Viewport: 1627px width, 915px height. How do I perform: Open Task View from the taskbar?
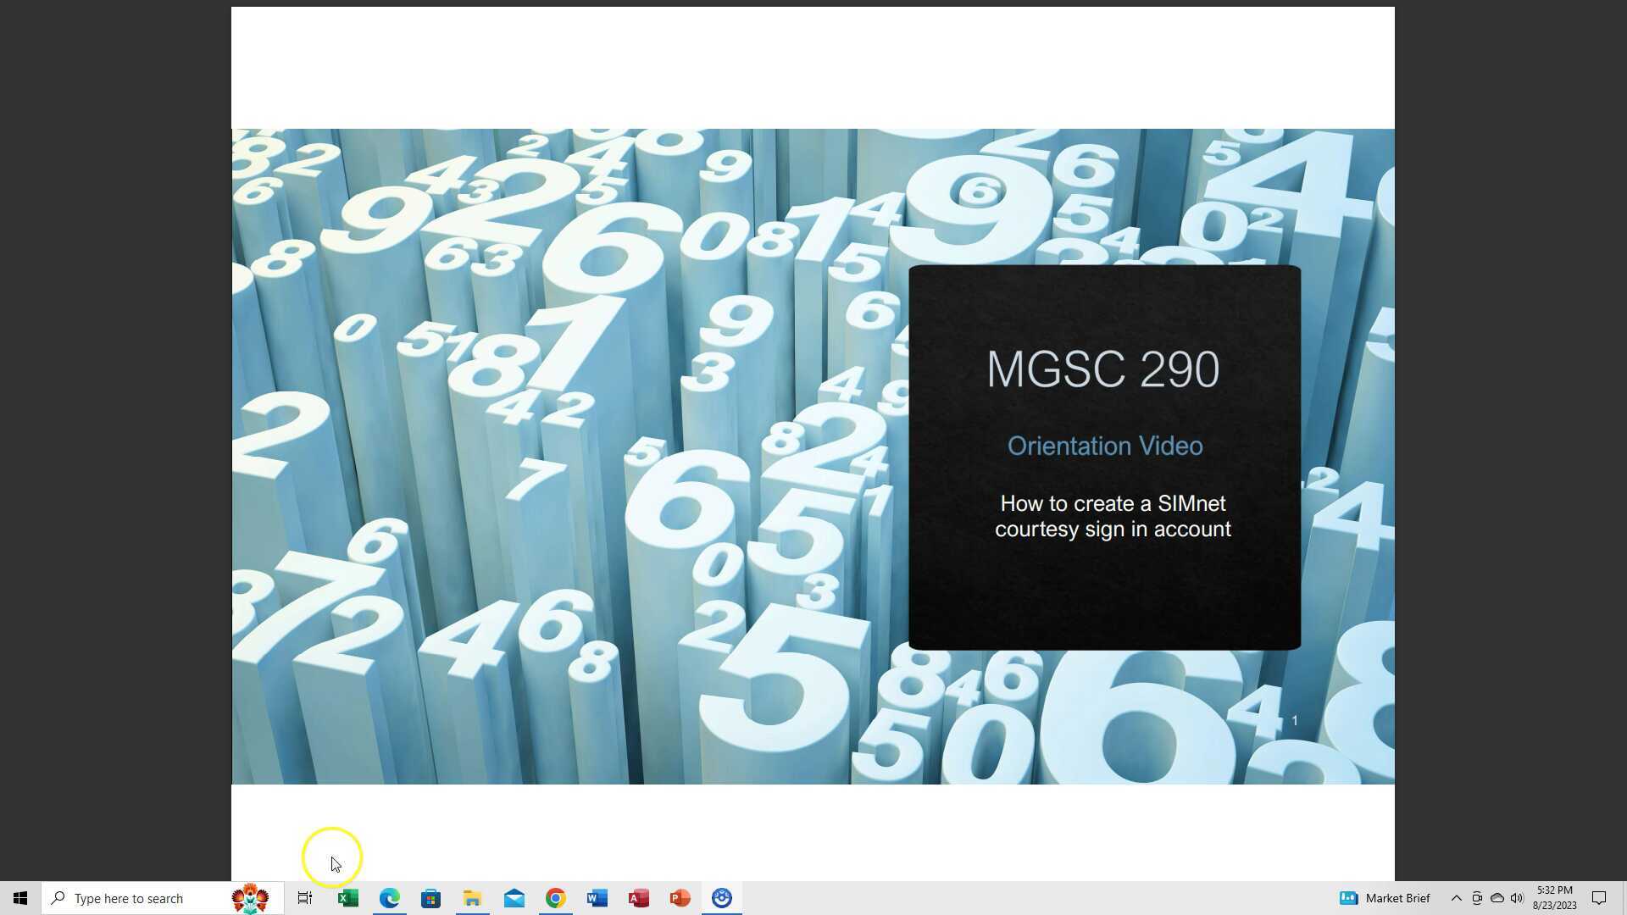[305, 898]
